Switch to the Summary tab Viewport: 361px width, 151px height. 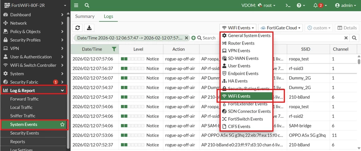(x=85, y=16)
